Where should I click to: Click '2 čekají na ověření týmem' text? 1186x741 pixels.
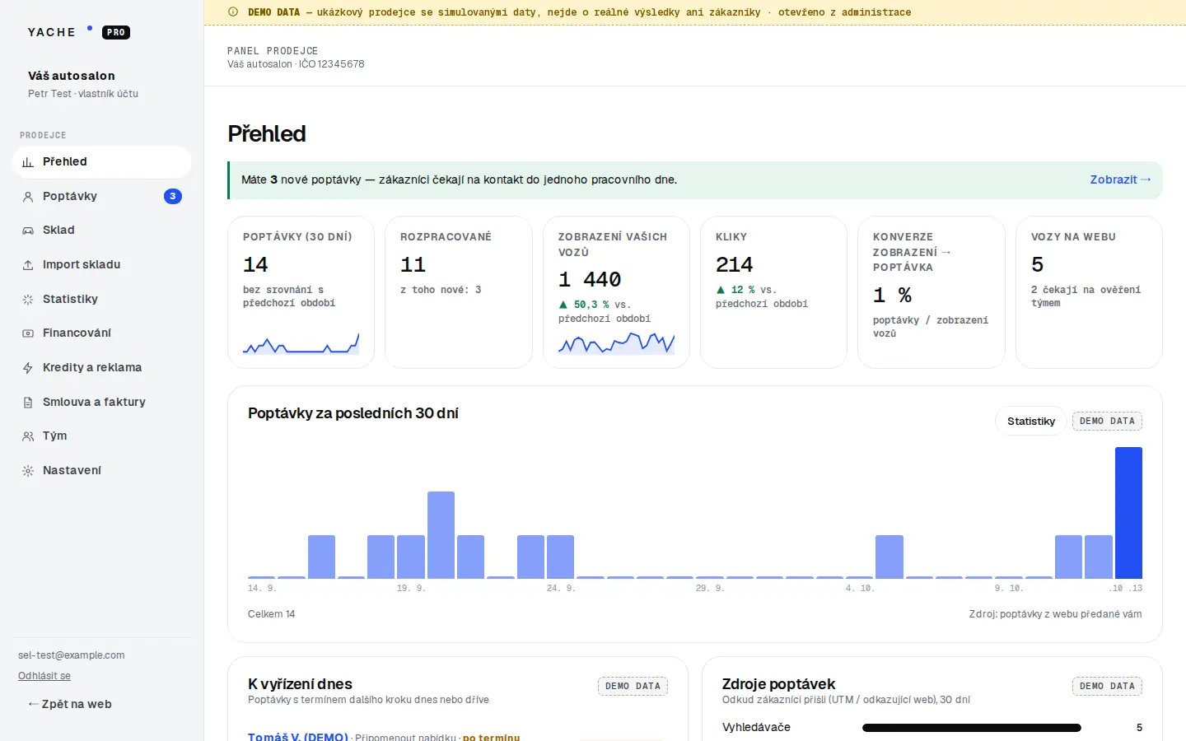pos(1086,296)
